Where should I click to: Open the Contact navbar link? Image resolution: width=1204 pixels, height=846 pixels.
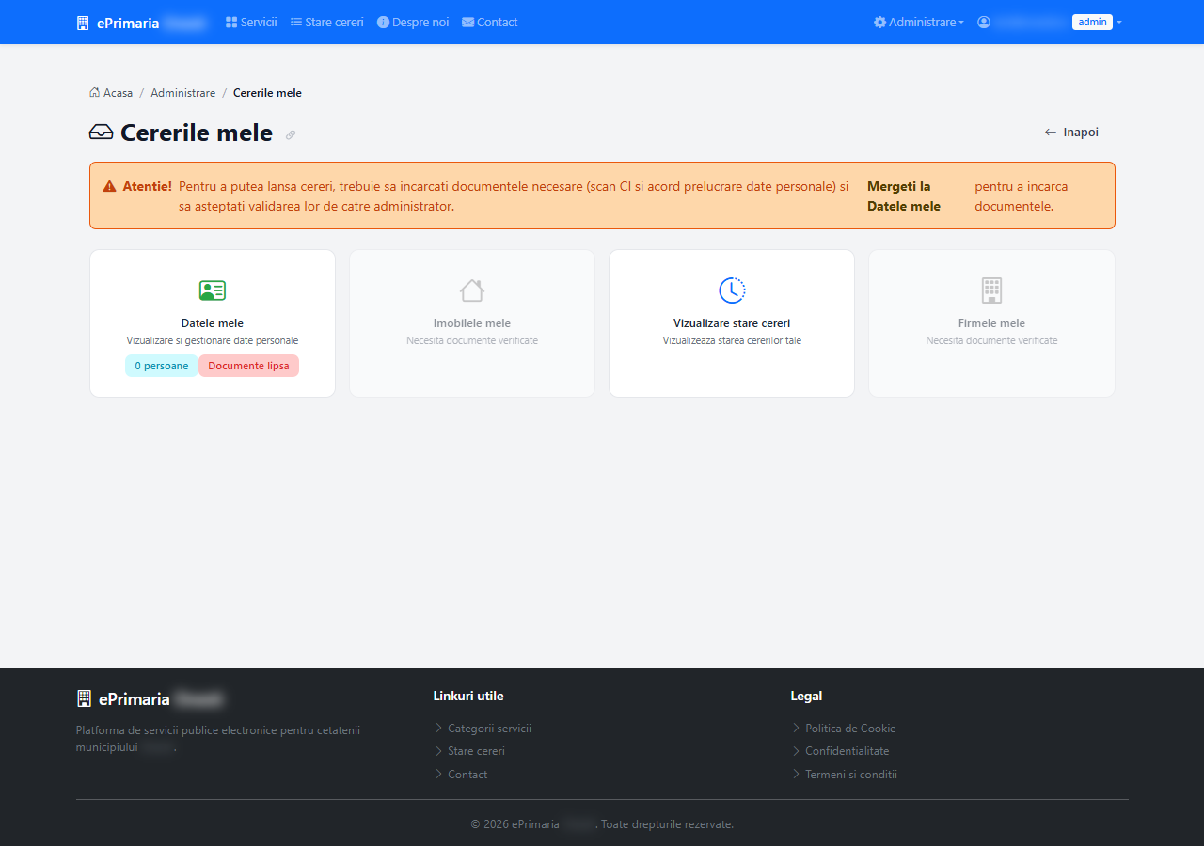coord(489,23)
